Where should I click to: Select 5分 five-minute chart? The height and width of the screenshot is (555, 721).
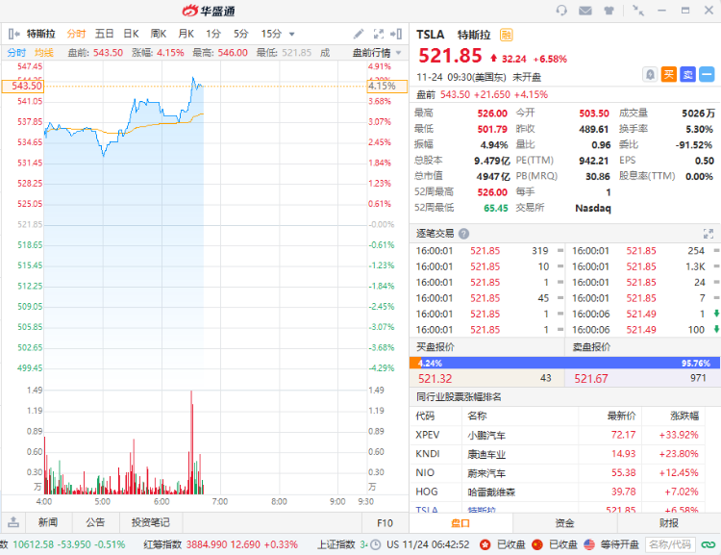coord(240,34)
